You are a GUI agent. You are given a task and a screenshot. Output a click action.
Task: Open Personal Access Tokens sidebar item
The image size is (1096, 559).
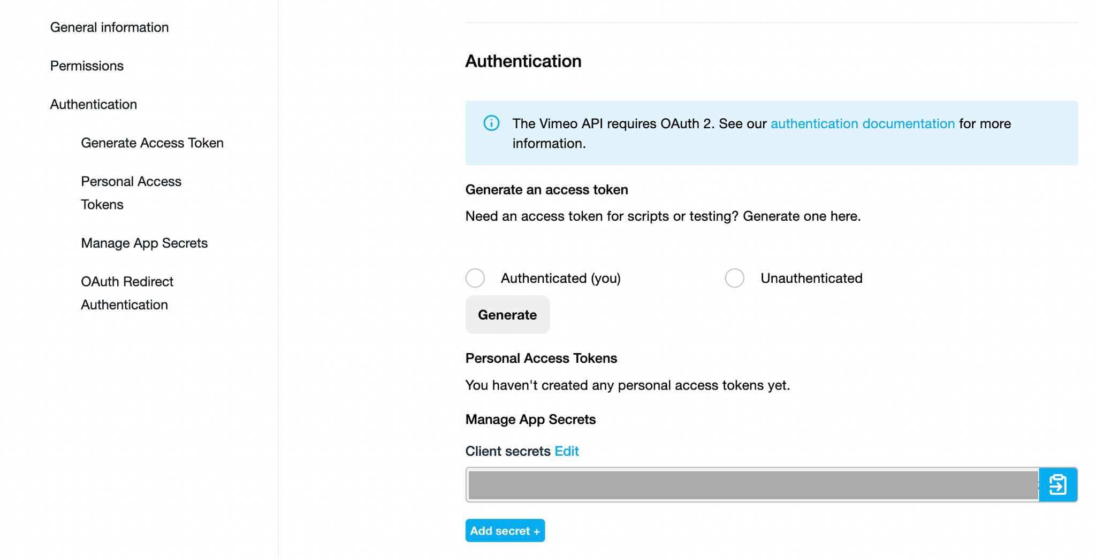click(x=131, y=193)
